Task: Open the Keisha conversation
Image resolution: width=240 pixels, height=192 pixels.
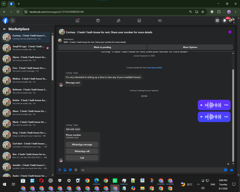Action: pyautogui.click(x=25, y=102)
